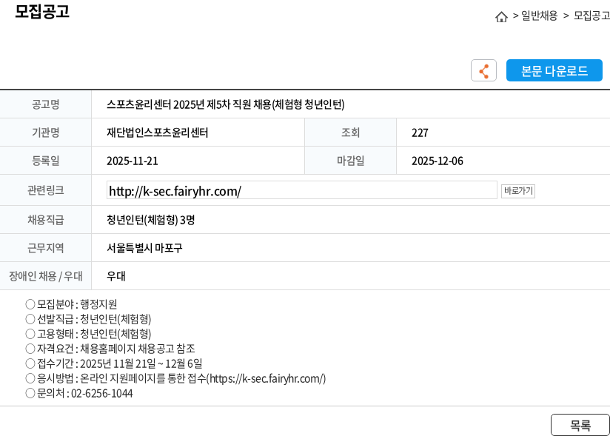Click deadline date 2025-12-06
The image size is (610, 436).
click(438, 161)
